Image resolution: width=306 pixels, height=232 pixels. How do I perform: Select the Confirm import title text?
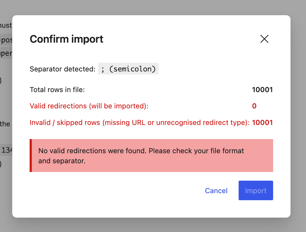point(66,39)
